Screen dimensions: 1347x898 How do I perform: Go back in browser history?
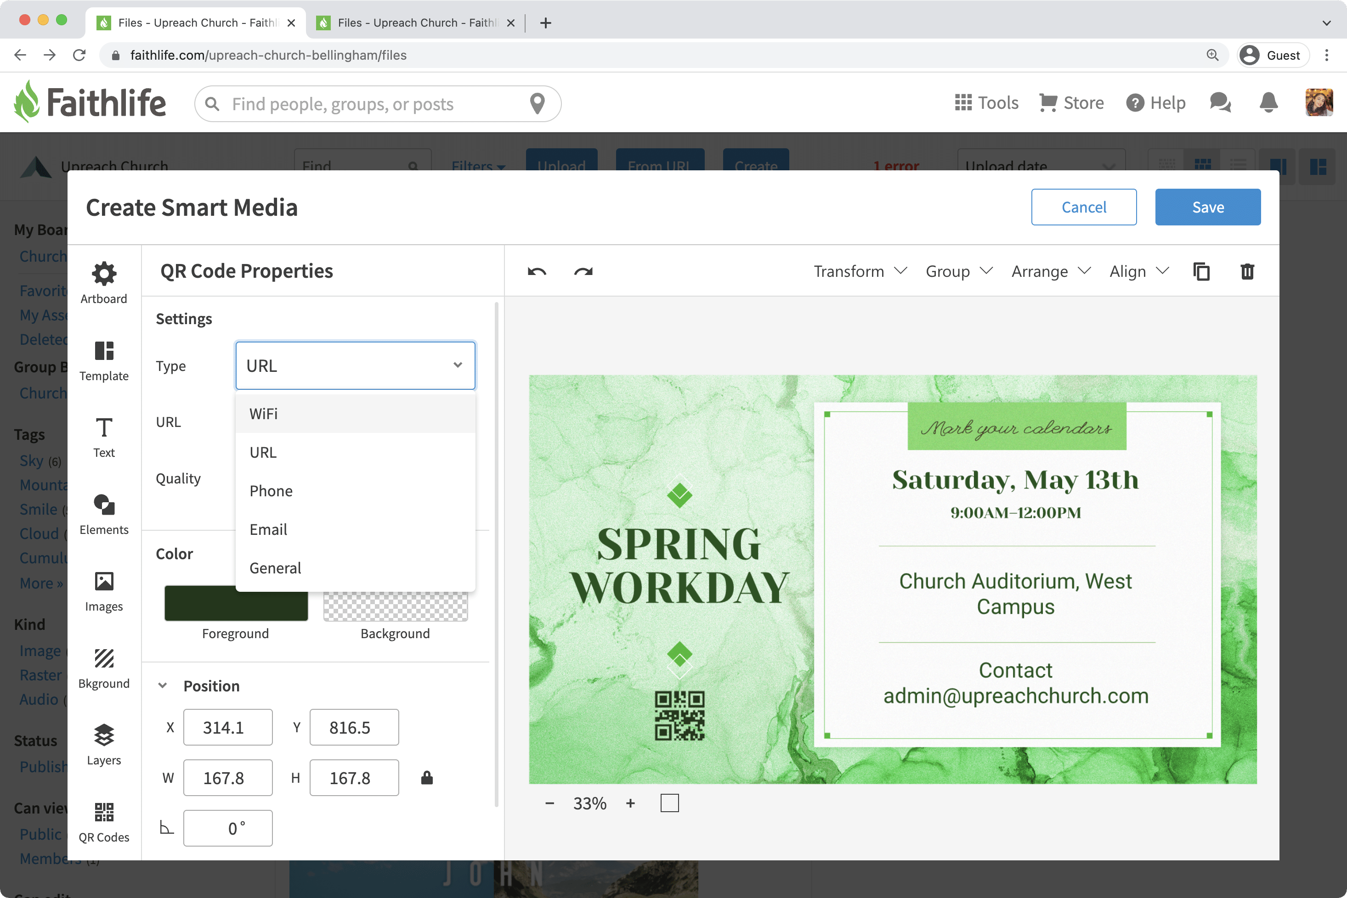[x=21, y=55]
